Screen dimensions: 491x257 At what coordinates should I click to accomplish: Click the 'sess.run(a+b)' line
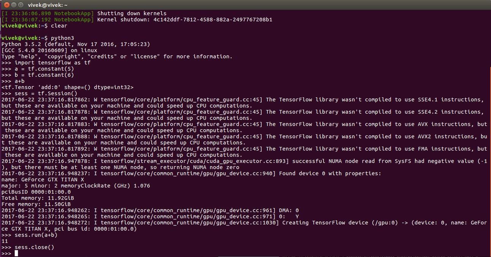(x=30, y=235)
